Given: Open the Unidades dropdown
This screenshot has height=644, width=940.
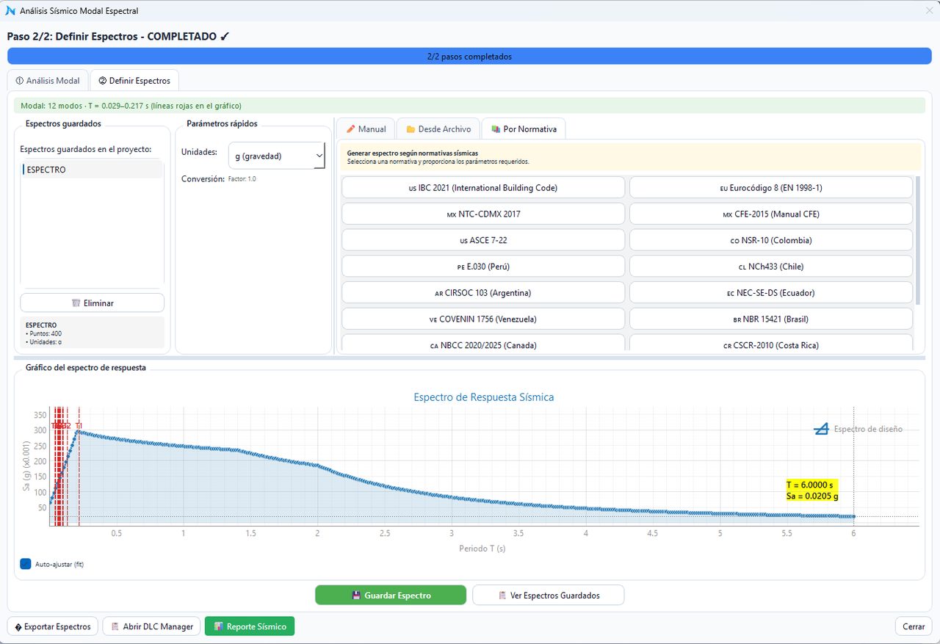Looking at the screenshot, I should [277, 156].
